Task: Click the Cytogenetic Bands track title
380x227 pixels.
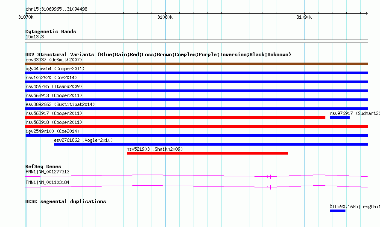Action: 51,32
